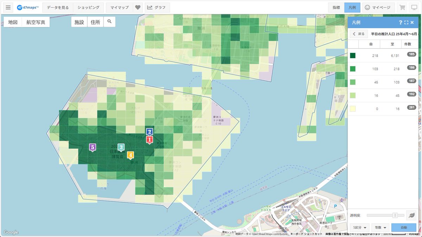Viewport: 422px width, 237px height.
Task: Expand legend panel to fullscreen
Action: coord(406,22)
